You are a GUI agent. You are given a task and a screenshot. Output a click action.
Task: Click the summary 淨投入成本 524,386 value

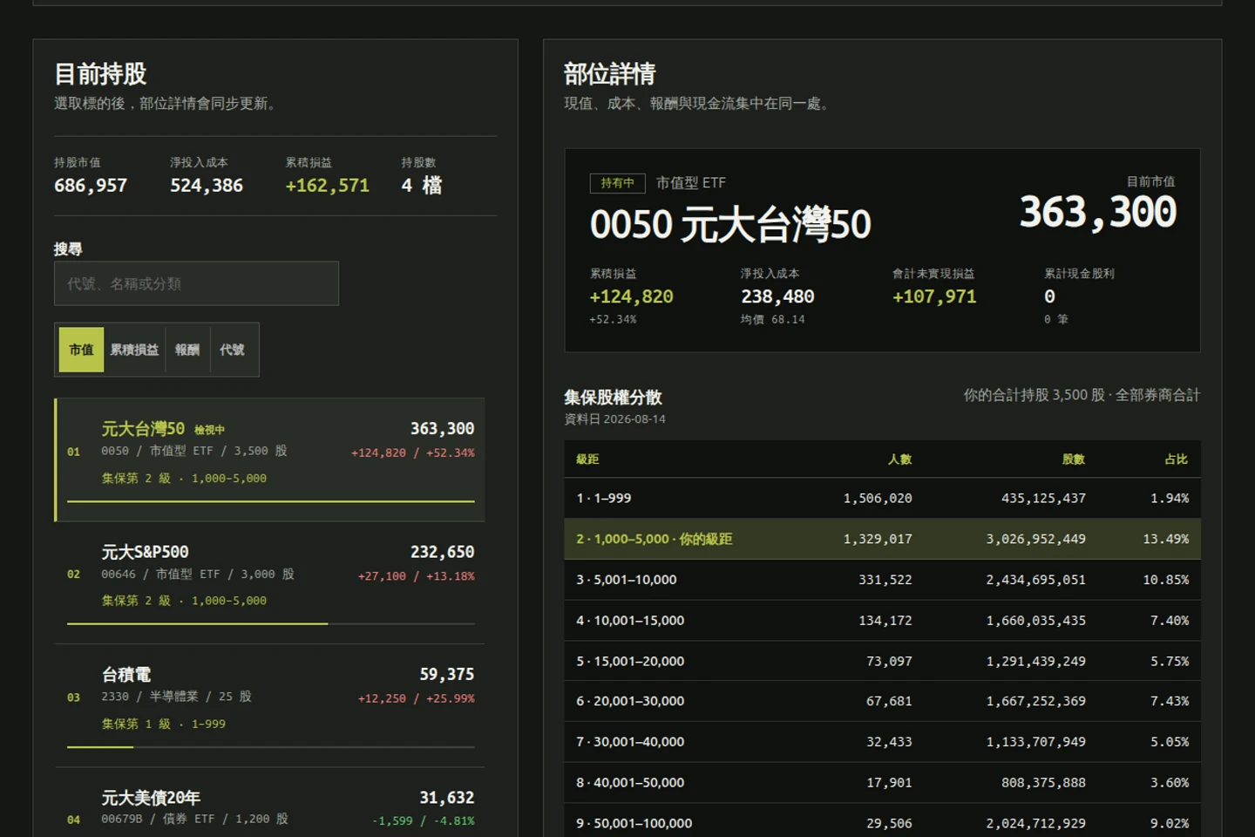(x=207, y=186)
